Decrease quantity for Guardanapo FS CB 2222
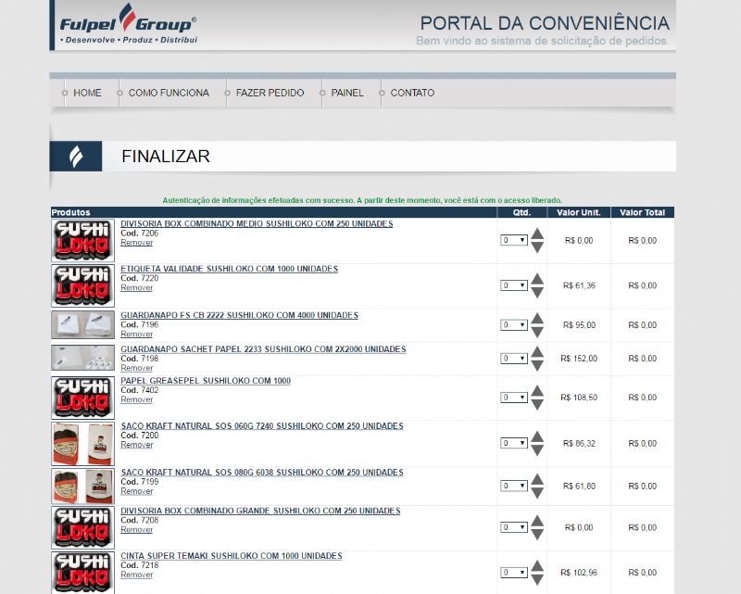This screenshot has height=594, width=741. coord(537,332)
